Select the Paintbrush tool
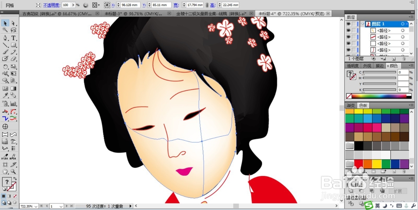This screenshot has width=418, height=210. (5, 52)
